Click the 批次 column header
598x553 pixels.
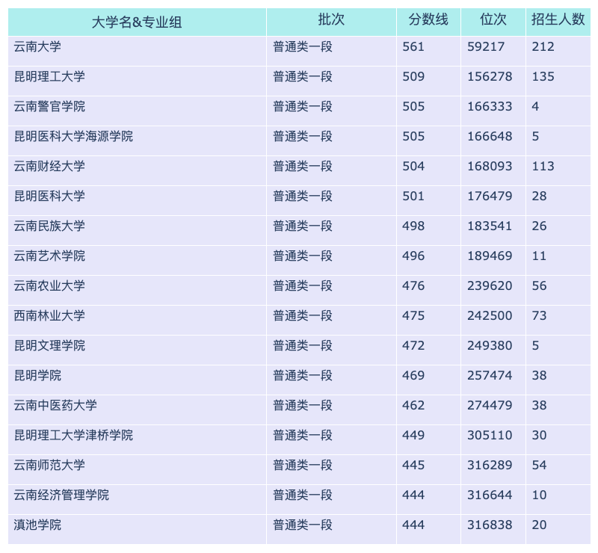click(x=331, y=22)
